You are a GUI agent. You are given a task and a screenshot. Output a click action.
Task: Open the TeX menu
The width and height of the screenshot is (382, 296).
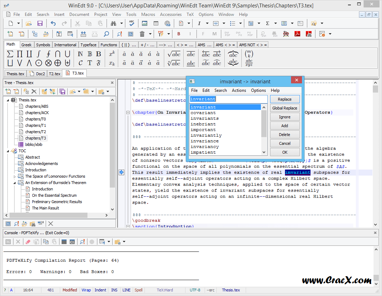pos(190,14)
